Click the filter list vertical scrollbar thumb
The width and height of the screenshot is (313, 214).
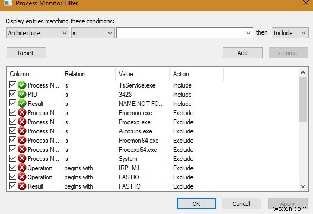[x=303, y=99]
